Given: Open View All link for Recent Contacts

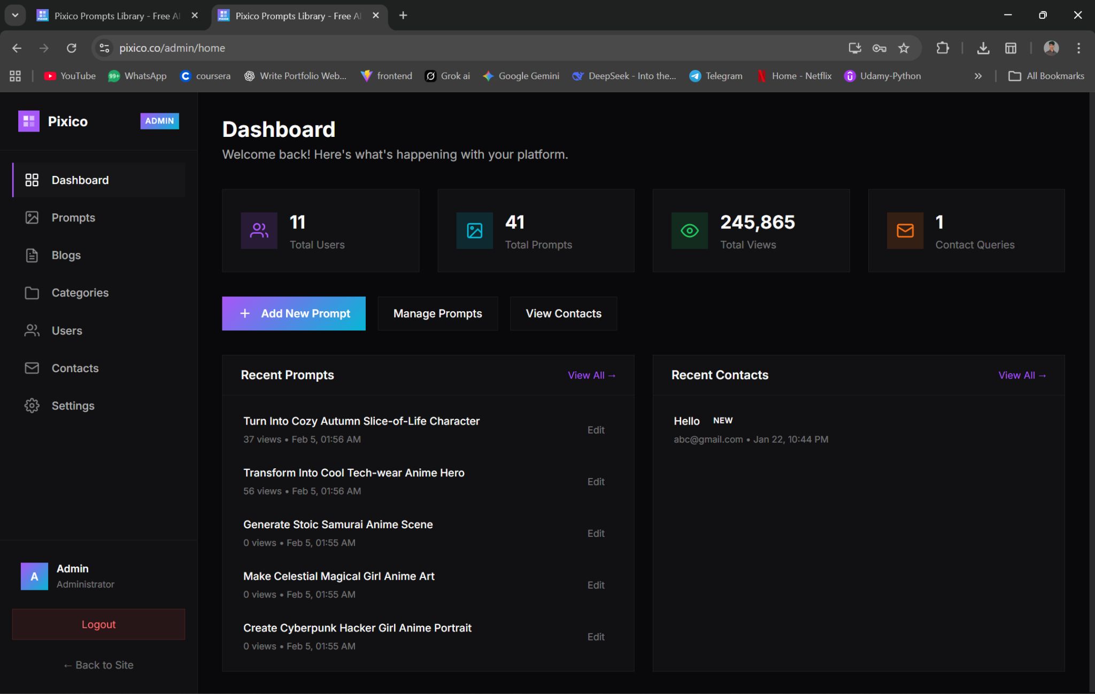Looking at the screenshot, I should 1022,375.
